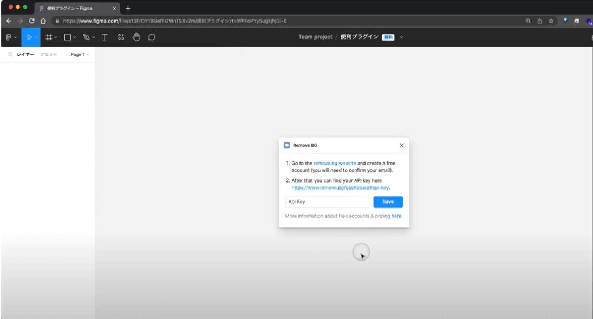The width and height of the screenshot is (593, 319).
Task: Switch to the アセット tab
Action: coord(49,55)
